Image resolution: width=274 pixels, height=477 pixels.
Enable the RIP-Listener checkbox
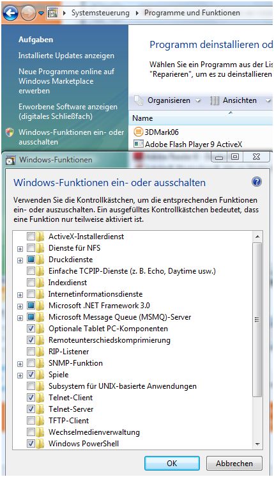(x=31, y=352)
